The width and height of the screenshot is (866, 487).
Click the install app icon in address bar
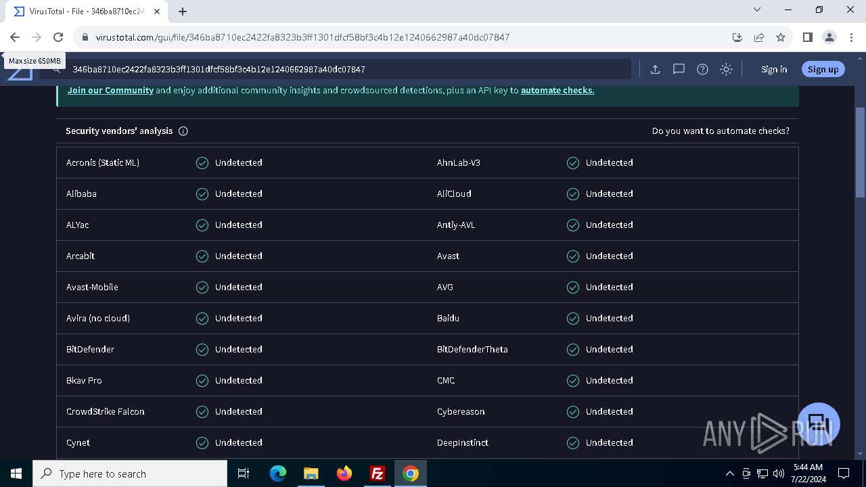pyautogui.click(x=737, y=37)
